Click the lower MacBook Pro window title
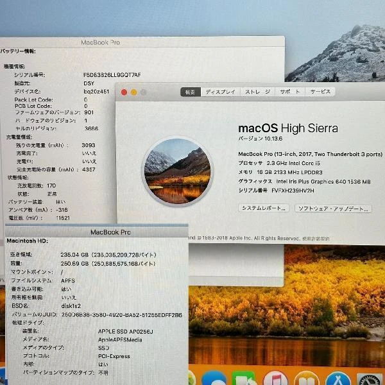This screenshot has height=385, width=385. (110, 232)
